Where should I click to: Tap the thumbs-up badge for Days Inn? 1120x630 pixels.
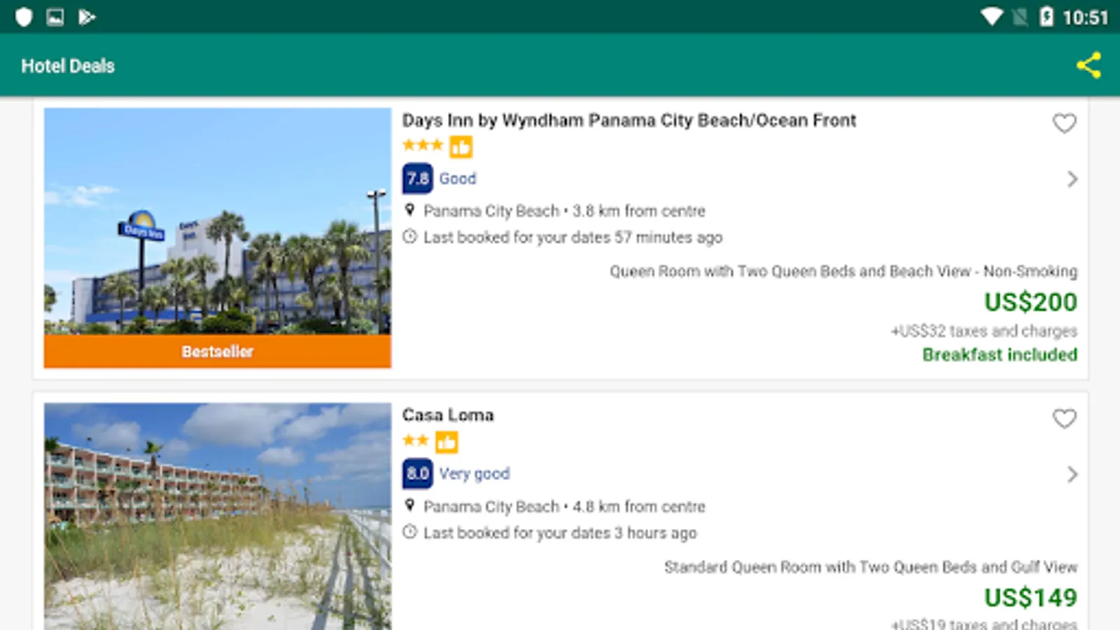461,147
